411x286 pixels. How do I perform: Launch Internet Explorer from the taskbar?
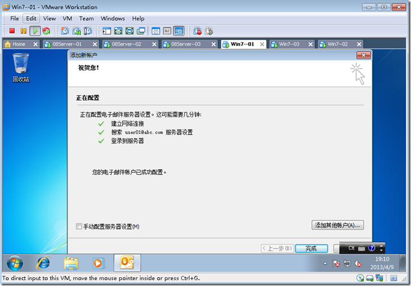click(x=43, y=263)
